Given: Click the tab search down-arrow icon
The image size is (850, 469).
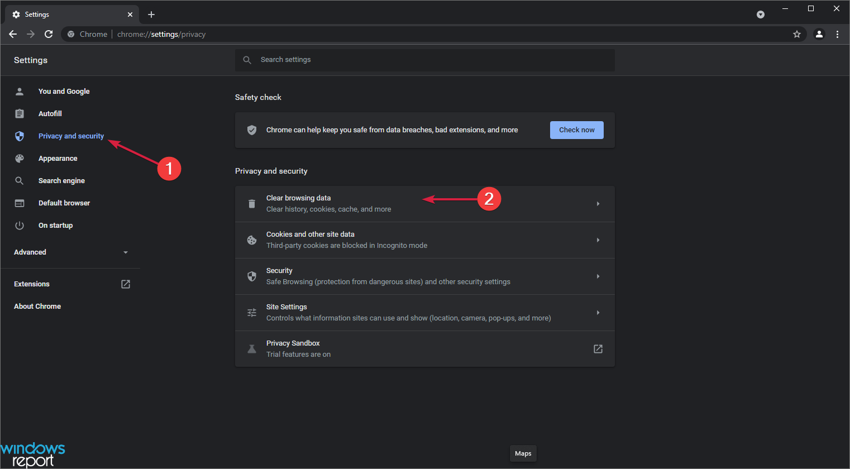Looking at the screenshot, I should coord(761,15).
